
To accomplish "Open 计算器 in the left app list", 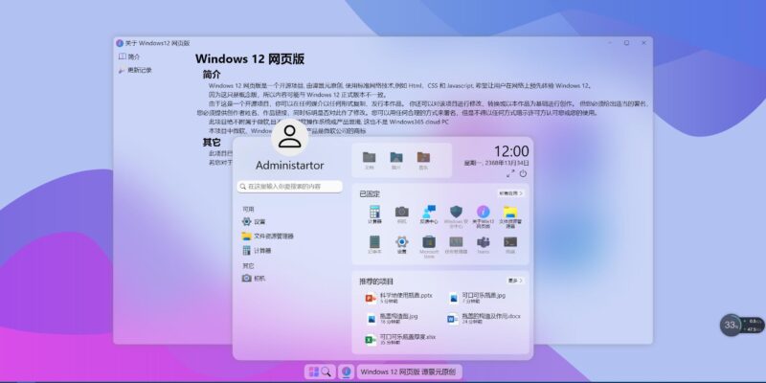I will 257,251.
